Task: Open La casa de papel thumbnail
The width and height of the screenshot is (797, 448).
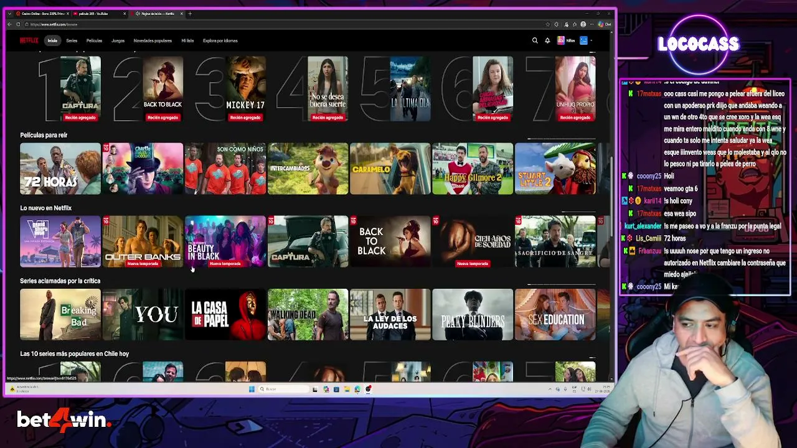Action: pos(225,314)
